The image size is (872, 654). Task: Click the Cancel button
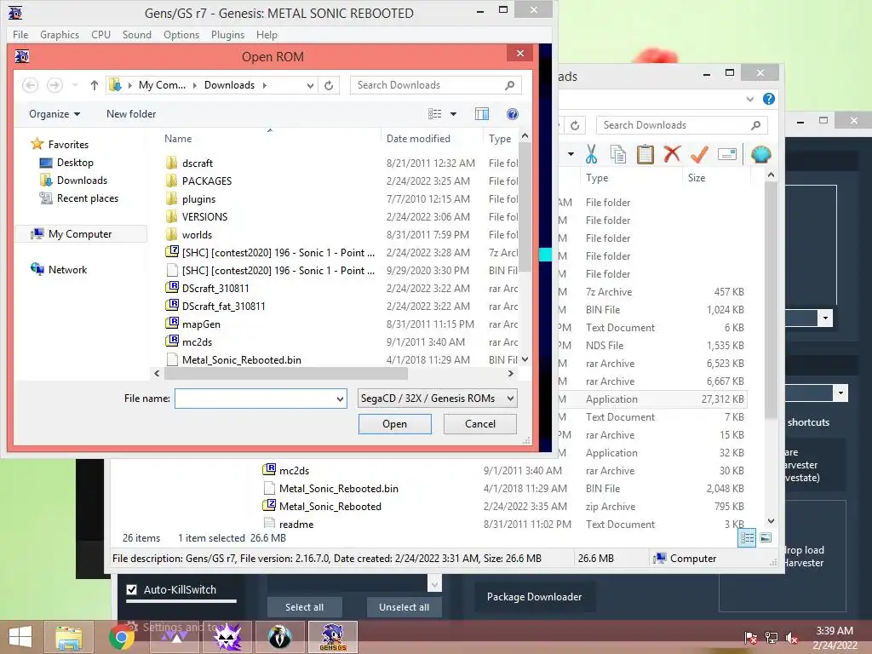tap(480, 424)
